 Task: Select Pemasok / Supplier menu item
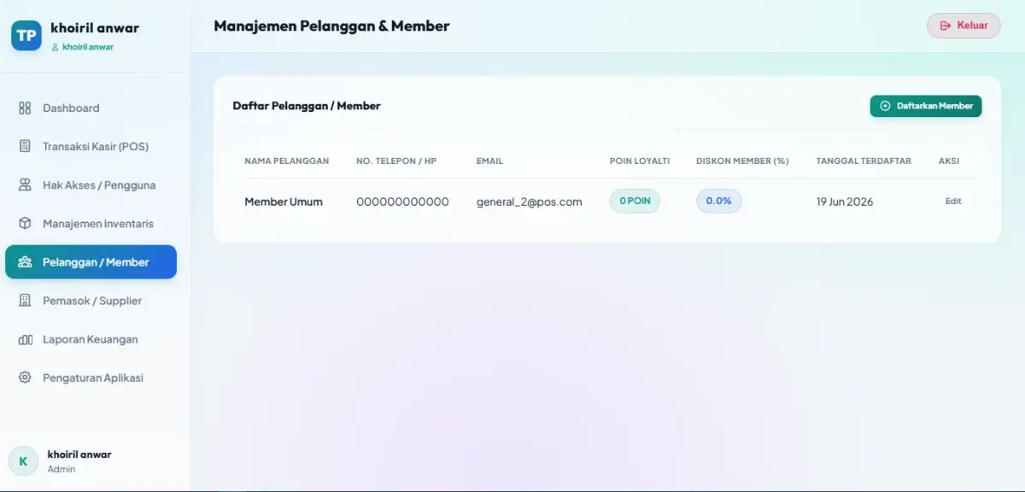(x=91, y=301)
